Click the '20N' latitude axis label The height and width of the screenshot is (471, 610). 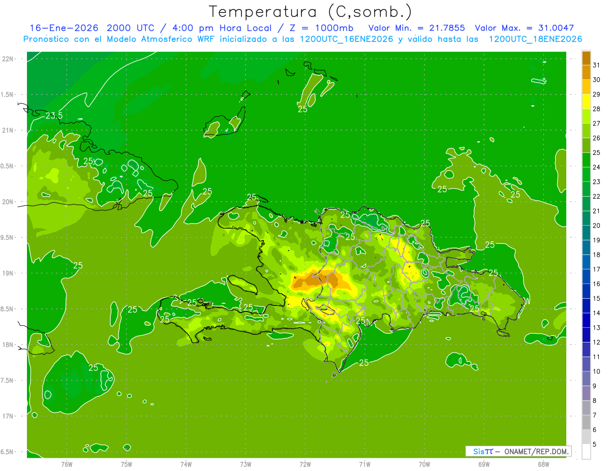(x=7, y=202)
